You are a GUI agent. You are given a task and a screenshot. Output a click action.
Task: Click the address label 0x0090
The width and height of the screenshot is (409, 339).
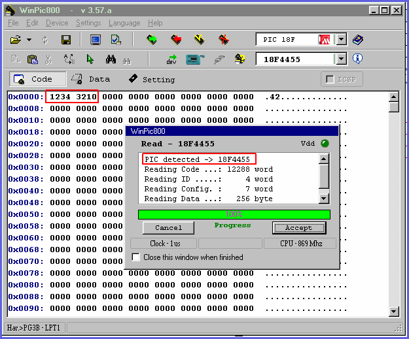tap(26, 308)
